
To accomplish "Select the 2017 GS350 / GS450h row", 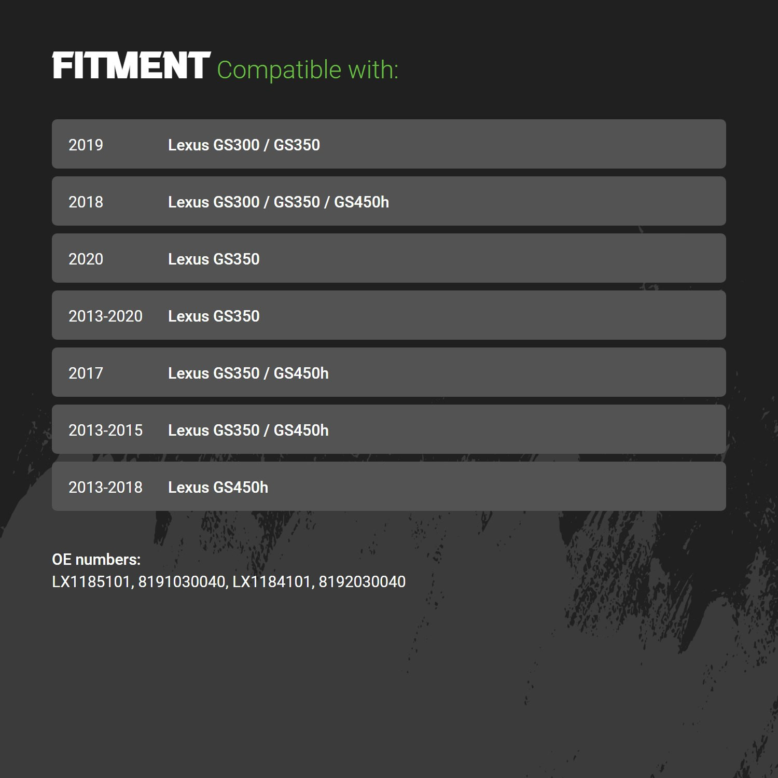I will pos(389,372).
